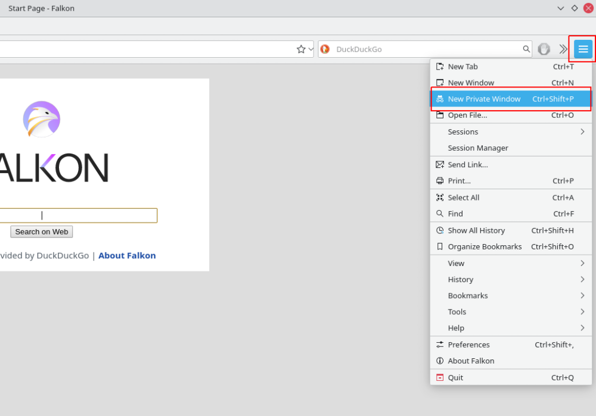
Task: Expand the History submenu arrow
Action: click(x=582, y=279)
